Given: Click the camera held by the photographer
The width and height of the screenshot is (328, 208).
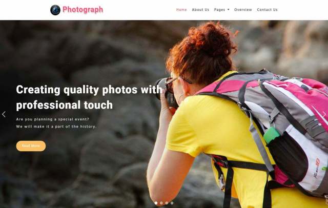Looking at the screenshot, I should (166, 92).
